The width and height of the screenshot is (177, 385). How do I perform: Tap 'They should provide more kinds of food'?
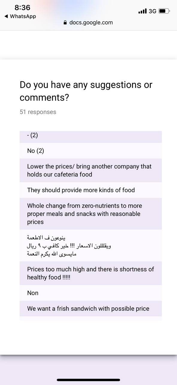click(91, 190)
